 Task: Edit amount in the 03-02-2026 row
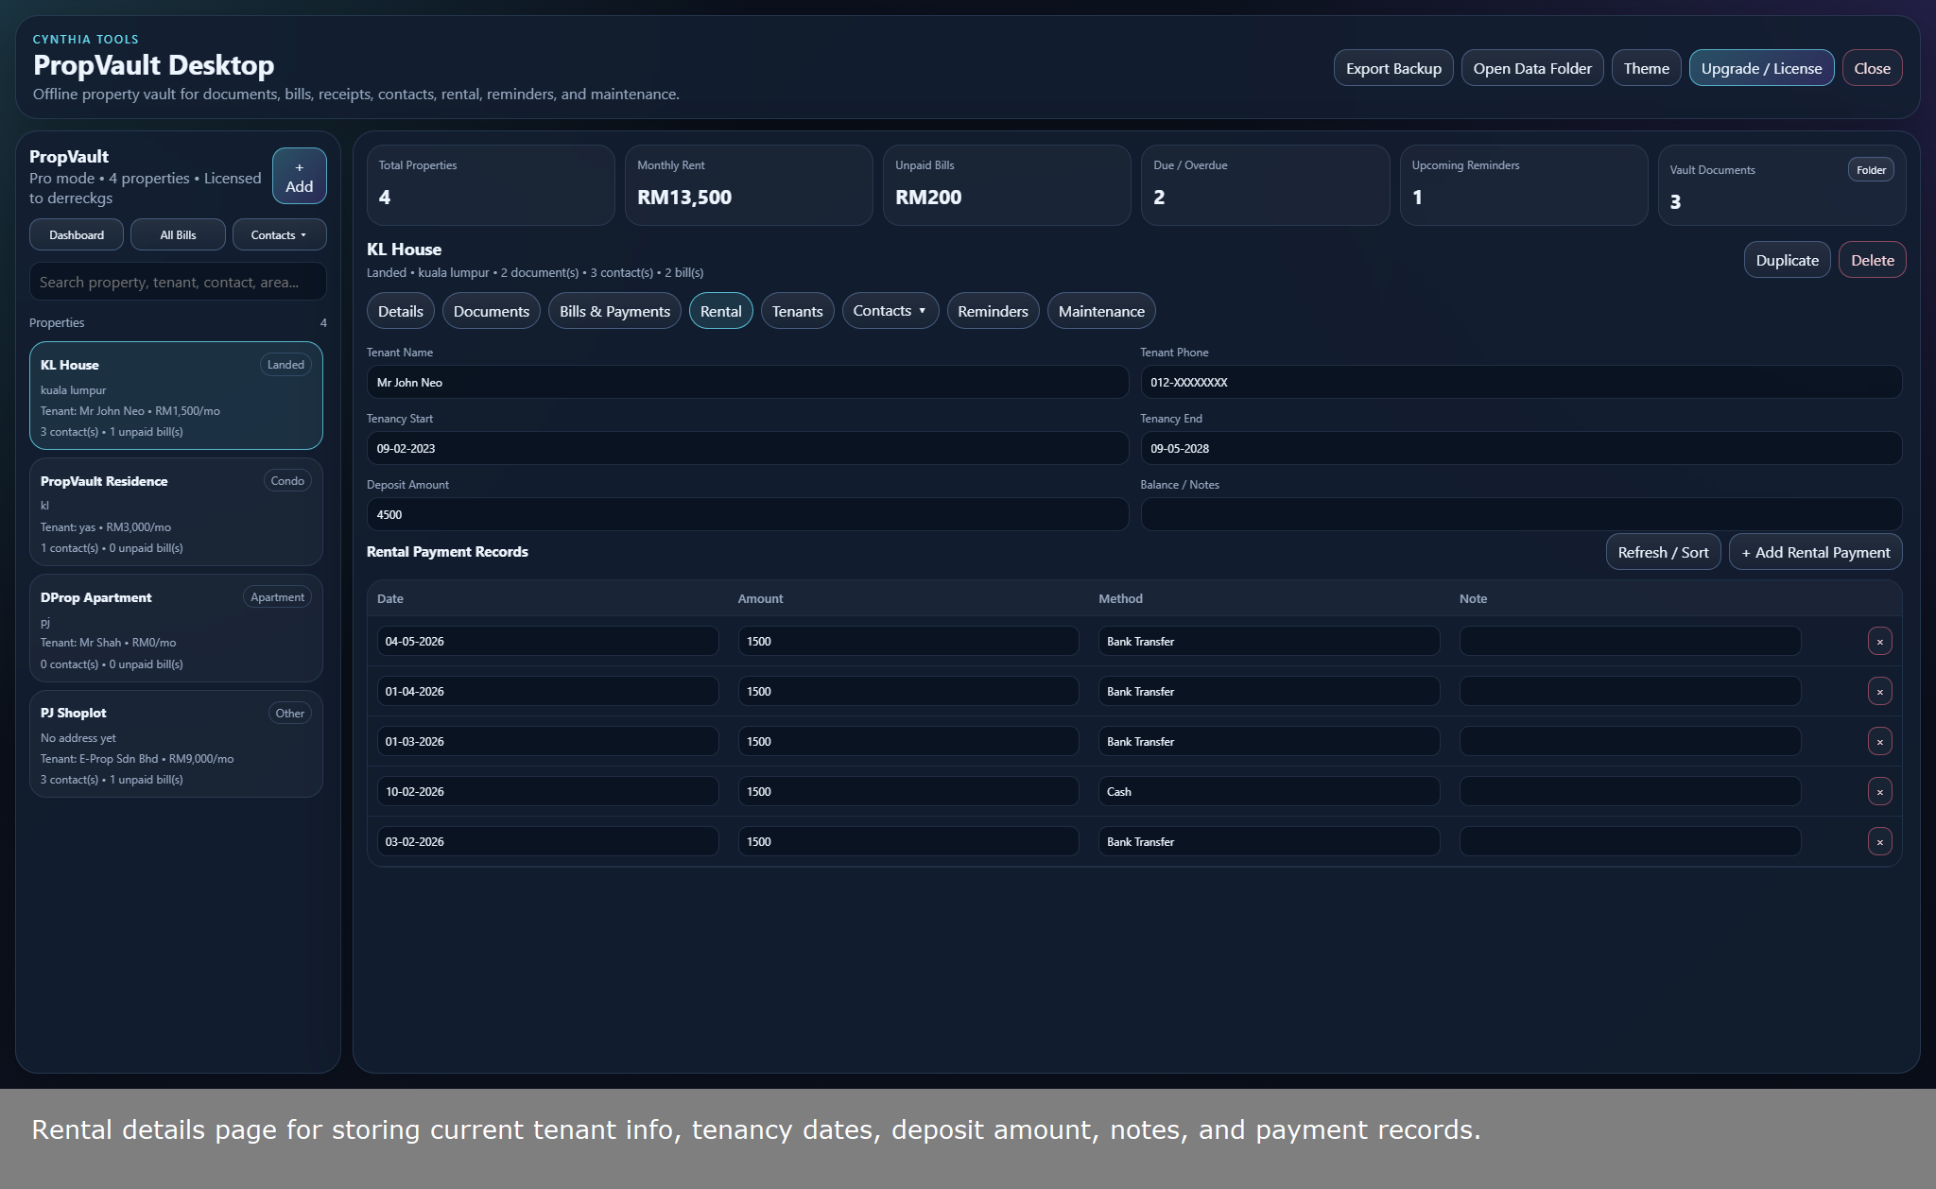[908, 841]
